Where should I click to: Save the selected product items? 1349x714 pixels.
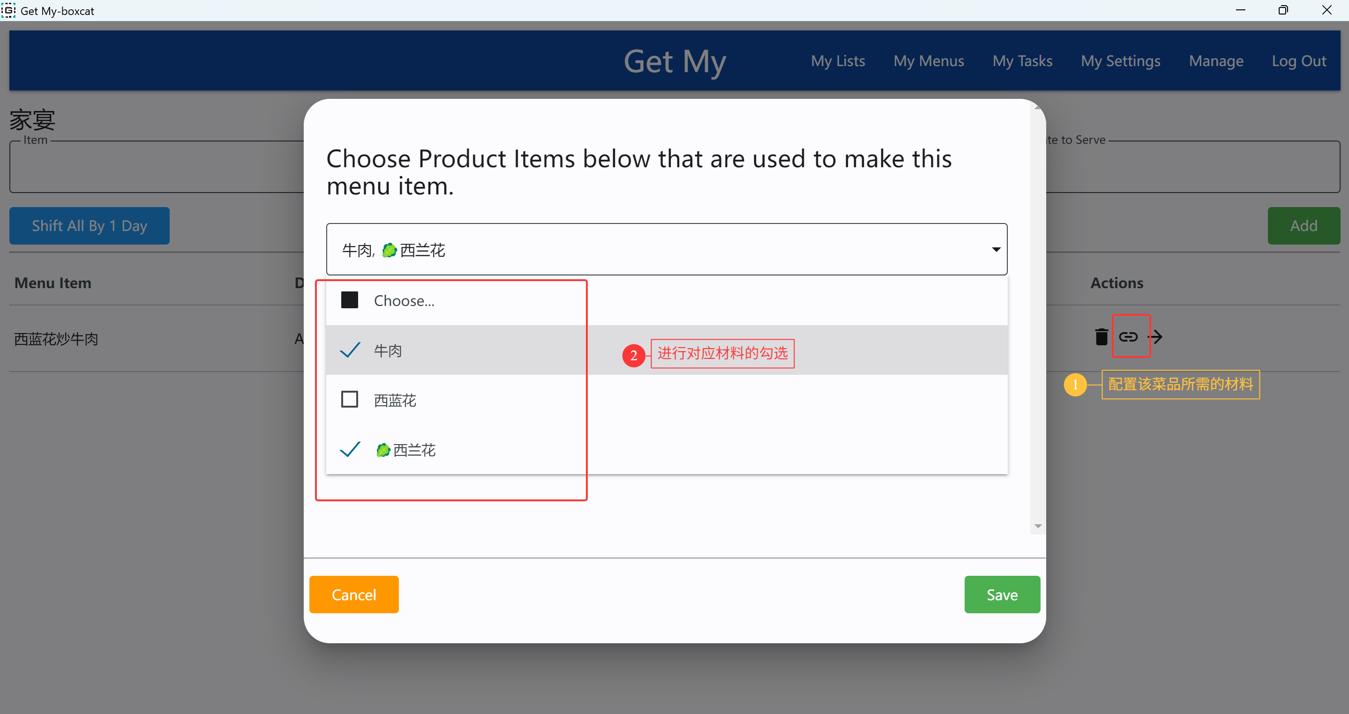1002,595
